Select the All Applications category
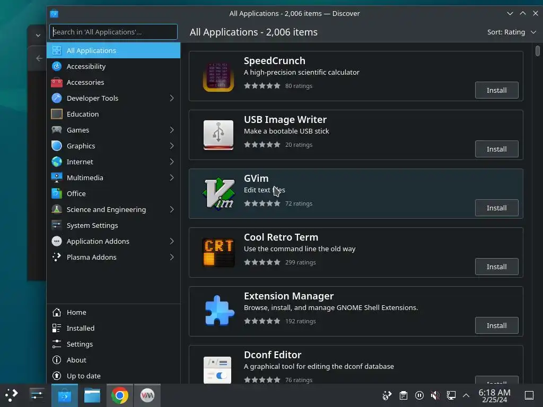 (x=113, y=50)
